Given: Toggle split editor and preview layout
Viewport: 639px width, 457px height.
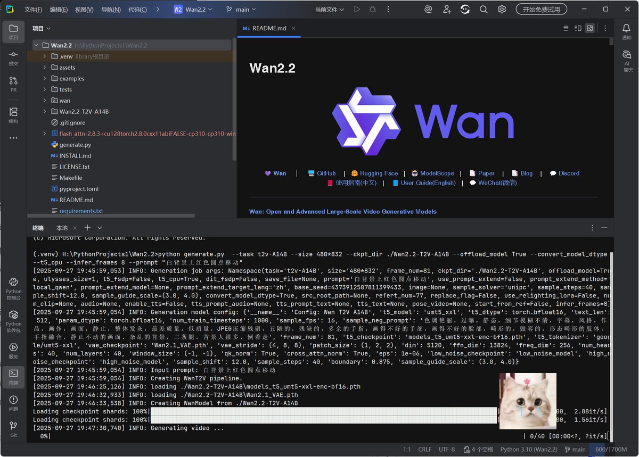Looking at the screenshot, I should click(578, 28).
